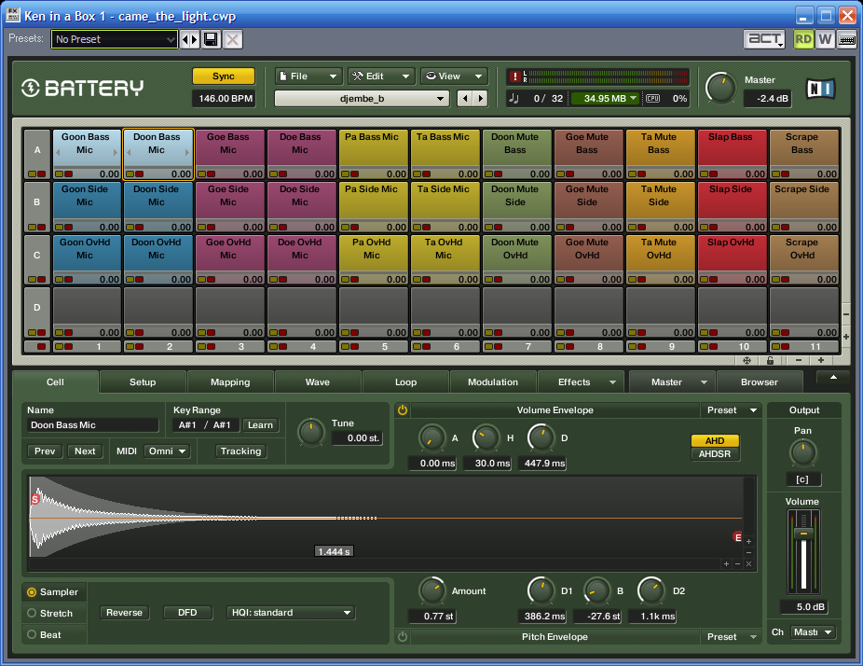Save preset with floppy disk icon
Image resolution: width=863 pixels, height=666 pixels.
tap(211, 39)
